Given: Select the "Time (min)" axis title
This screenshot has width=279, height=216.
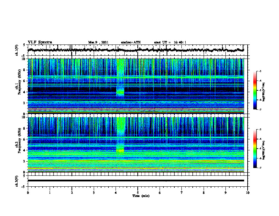Looking at the screenshot, I should pos(141,196).
